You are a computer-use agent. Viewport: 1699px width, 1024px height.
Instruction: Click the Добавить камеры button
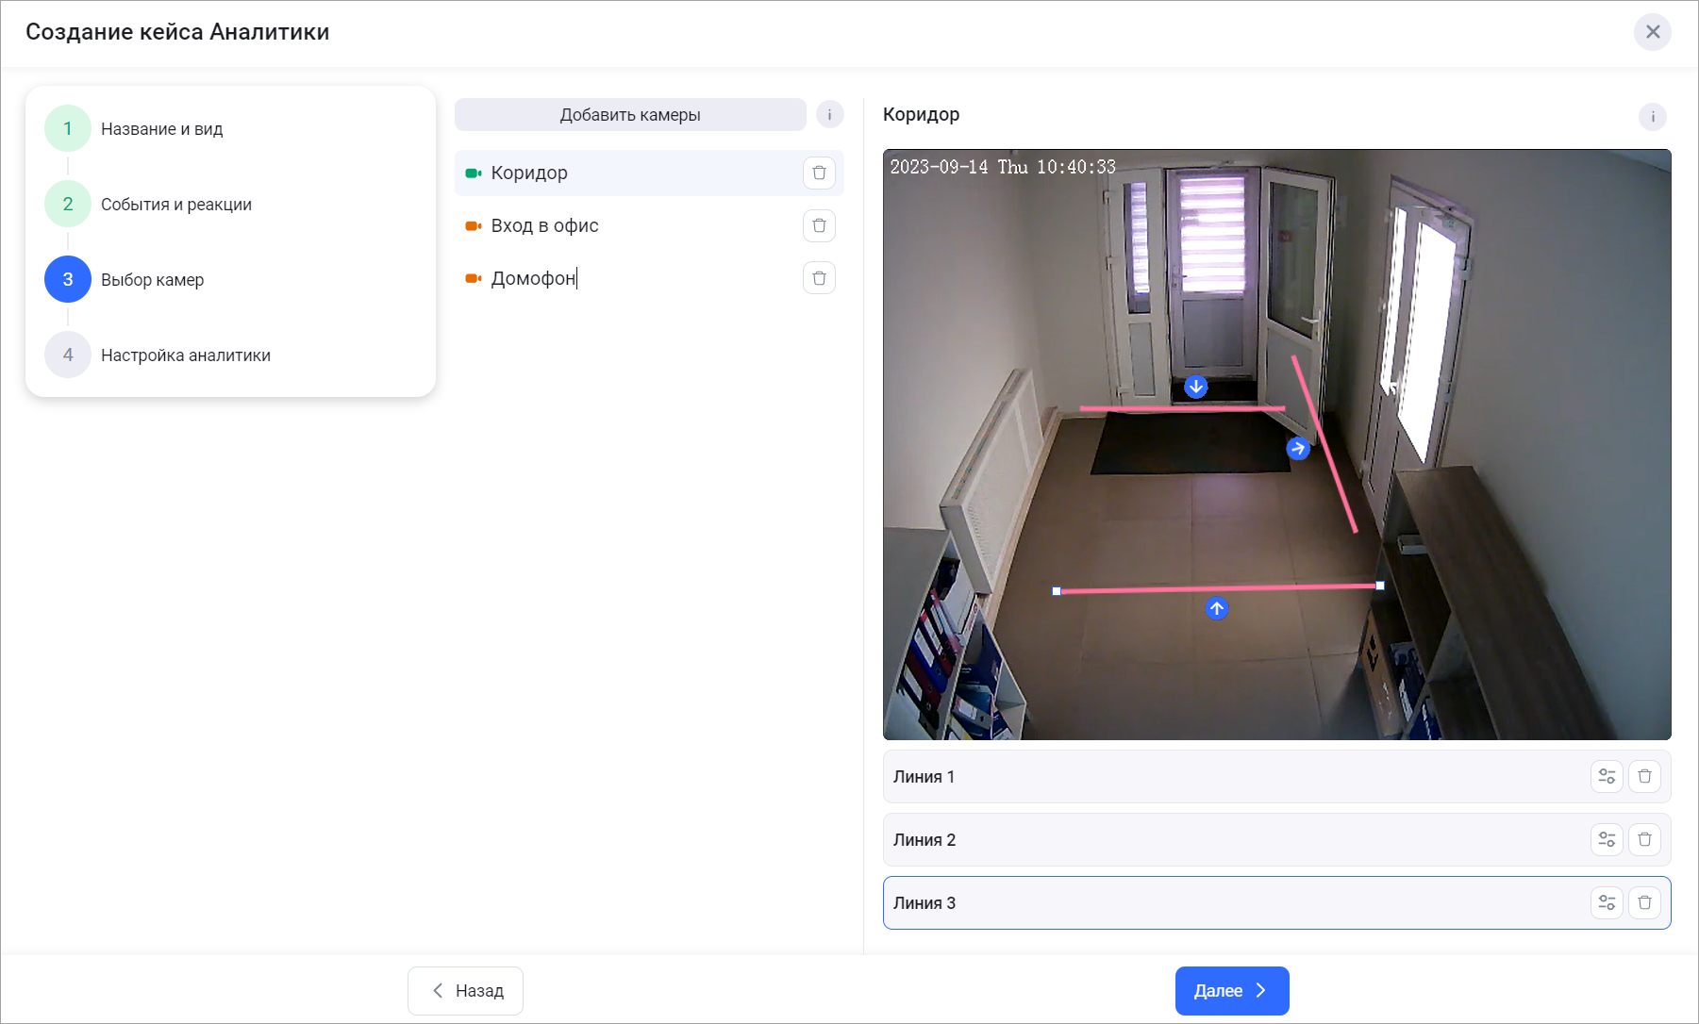[x=630, y=115]
